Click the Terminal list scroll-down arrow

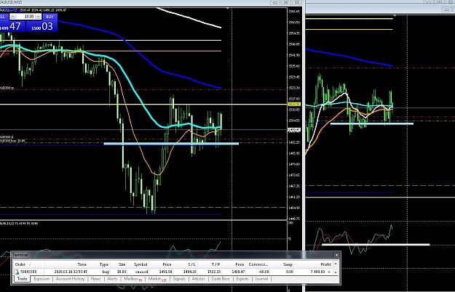coord(336,272)
